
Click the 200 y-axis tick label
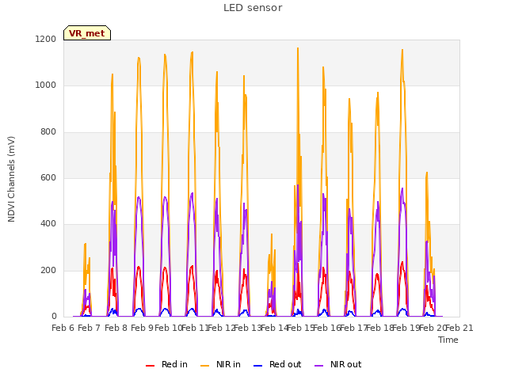pyautogui.click(x=48, y=271)
